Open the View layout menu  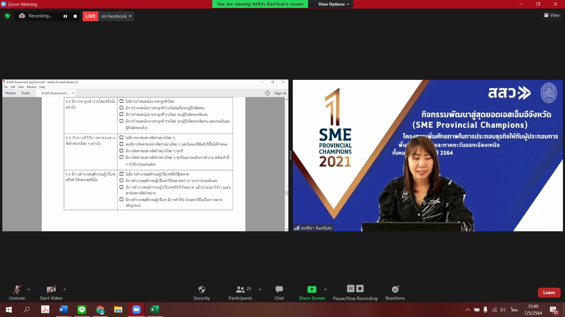(x=552, y=15)
